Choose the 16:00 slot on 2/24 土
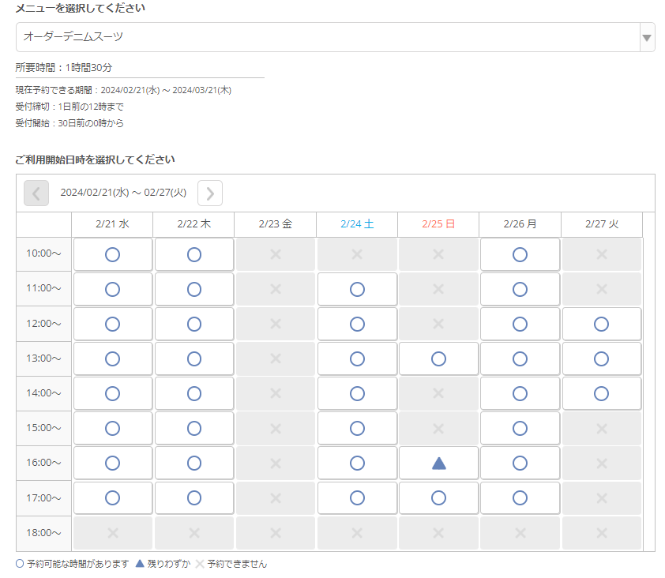The width and height of the screenshot is (665, 578). coord(357,463)
